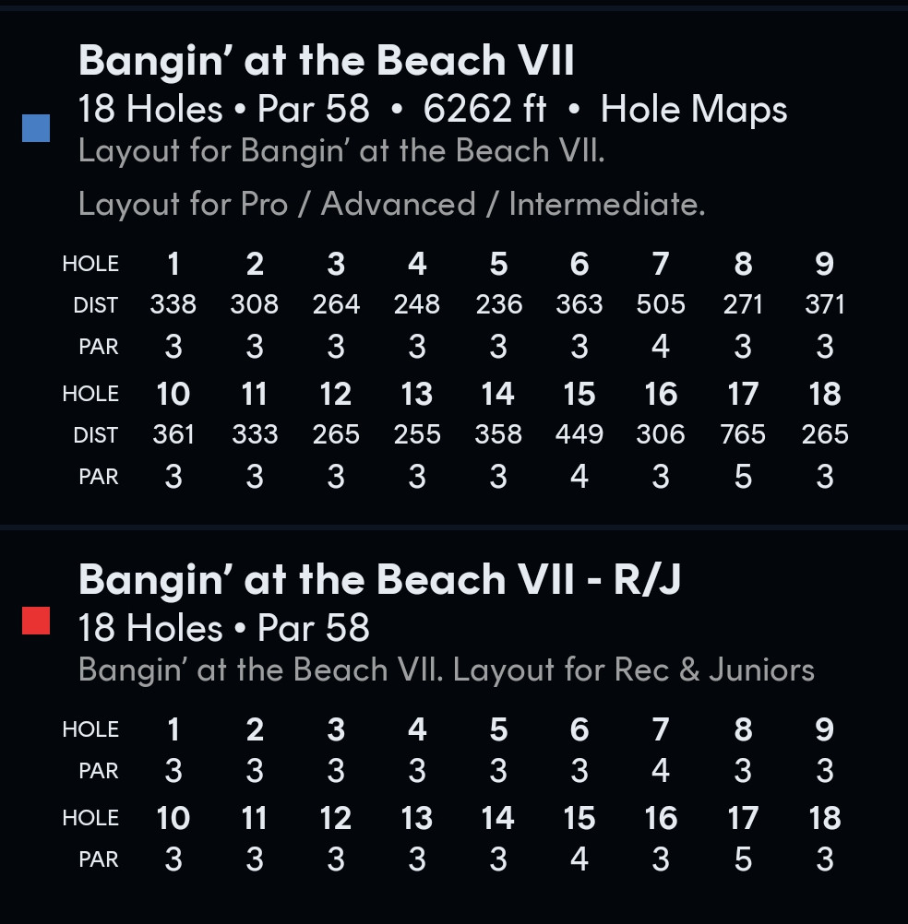Click the 6262 ft total distance text
This screenshot has height=924, width=908.
[x=484, y=110]
